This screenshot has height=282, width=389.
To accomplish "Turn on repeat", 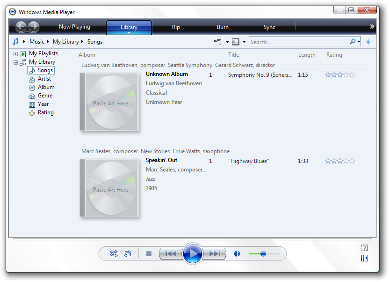I will click(x=128, y=254).
